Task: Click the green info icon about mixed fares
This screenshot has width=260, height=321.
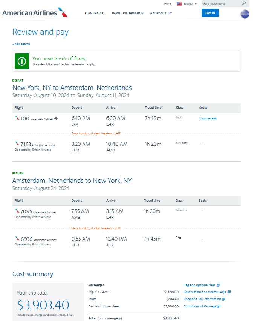Action: (x=21, y=61)
